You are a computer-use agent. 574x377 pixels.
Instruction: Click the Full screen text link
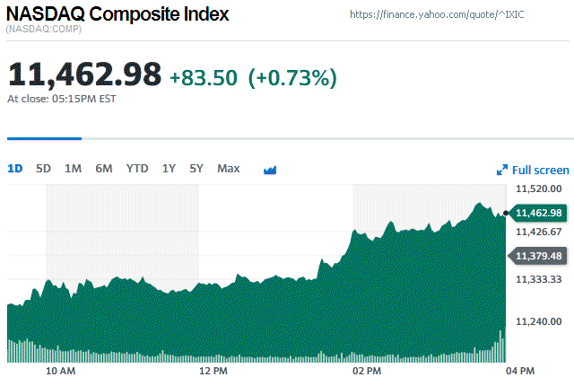point(540,170)
